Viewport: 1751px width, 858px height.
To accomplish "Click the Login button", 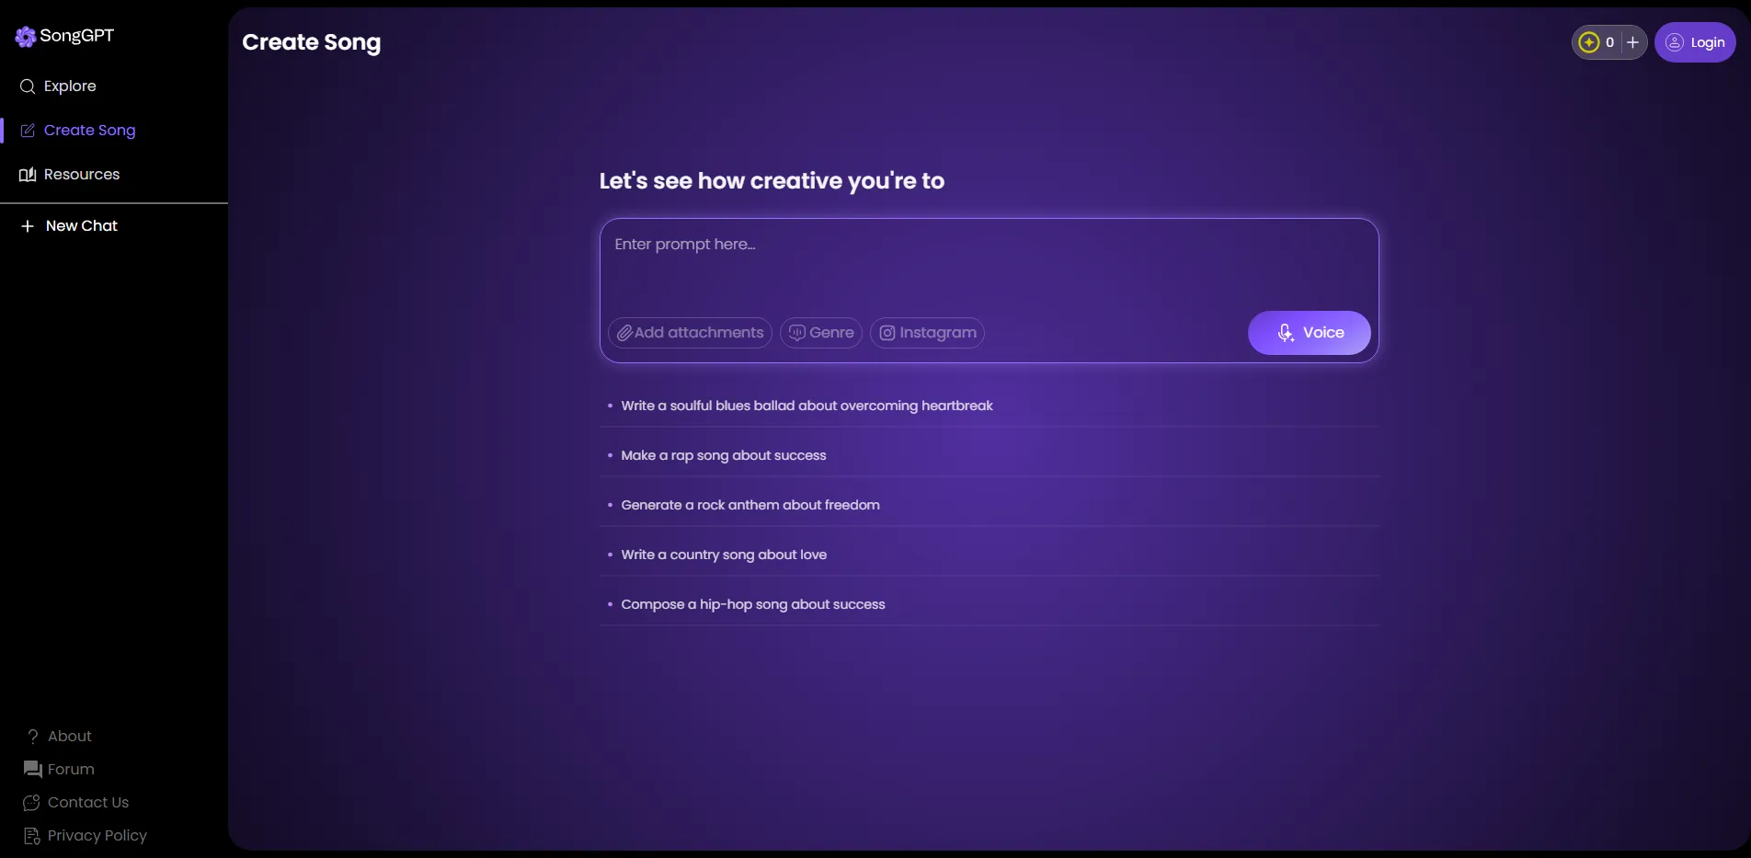I will pyautogui.click(x=1695, y=42).
